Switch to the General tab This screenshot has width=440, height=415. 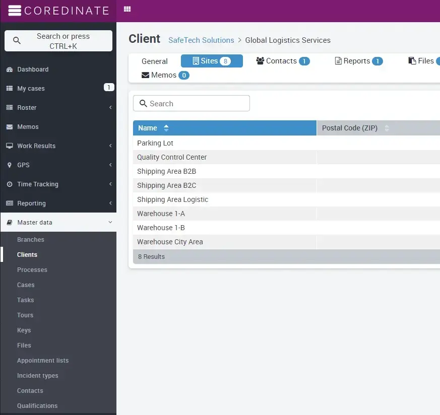154,61
